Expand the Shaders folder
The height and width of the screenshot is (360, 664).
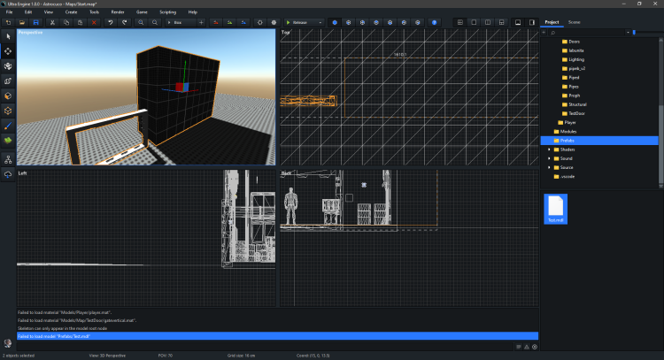click(x=549, y=149)
